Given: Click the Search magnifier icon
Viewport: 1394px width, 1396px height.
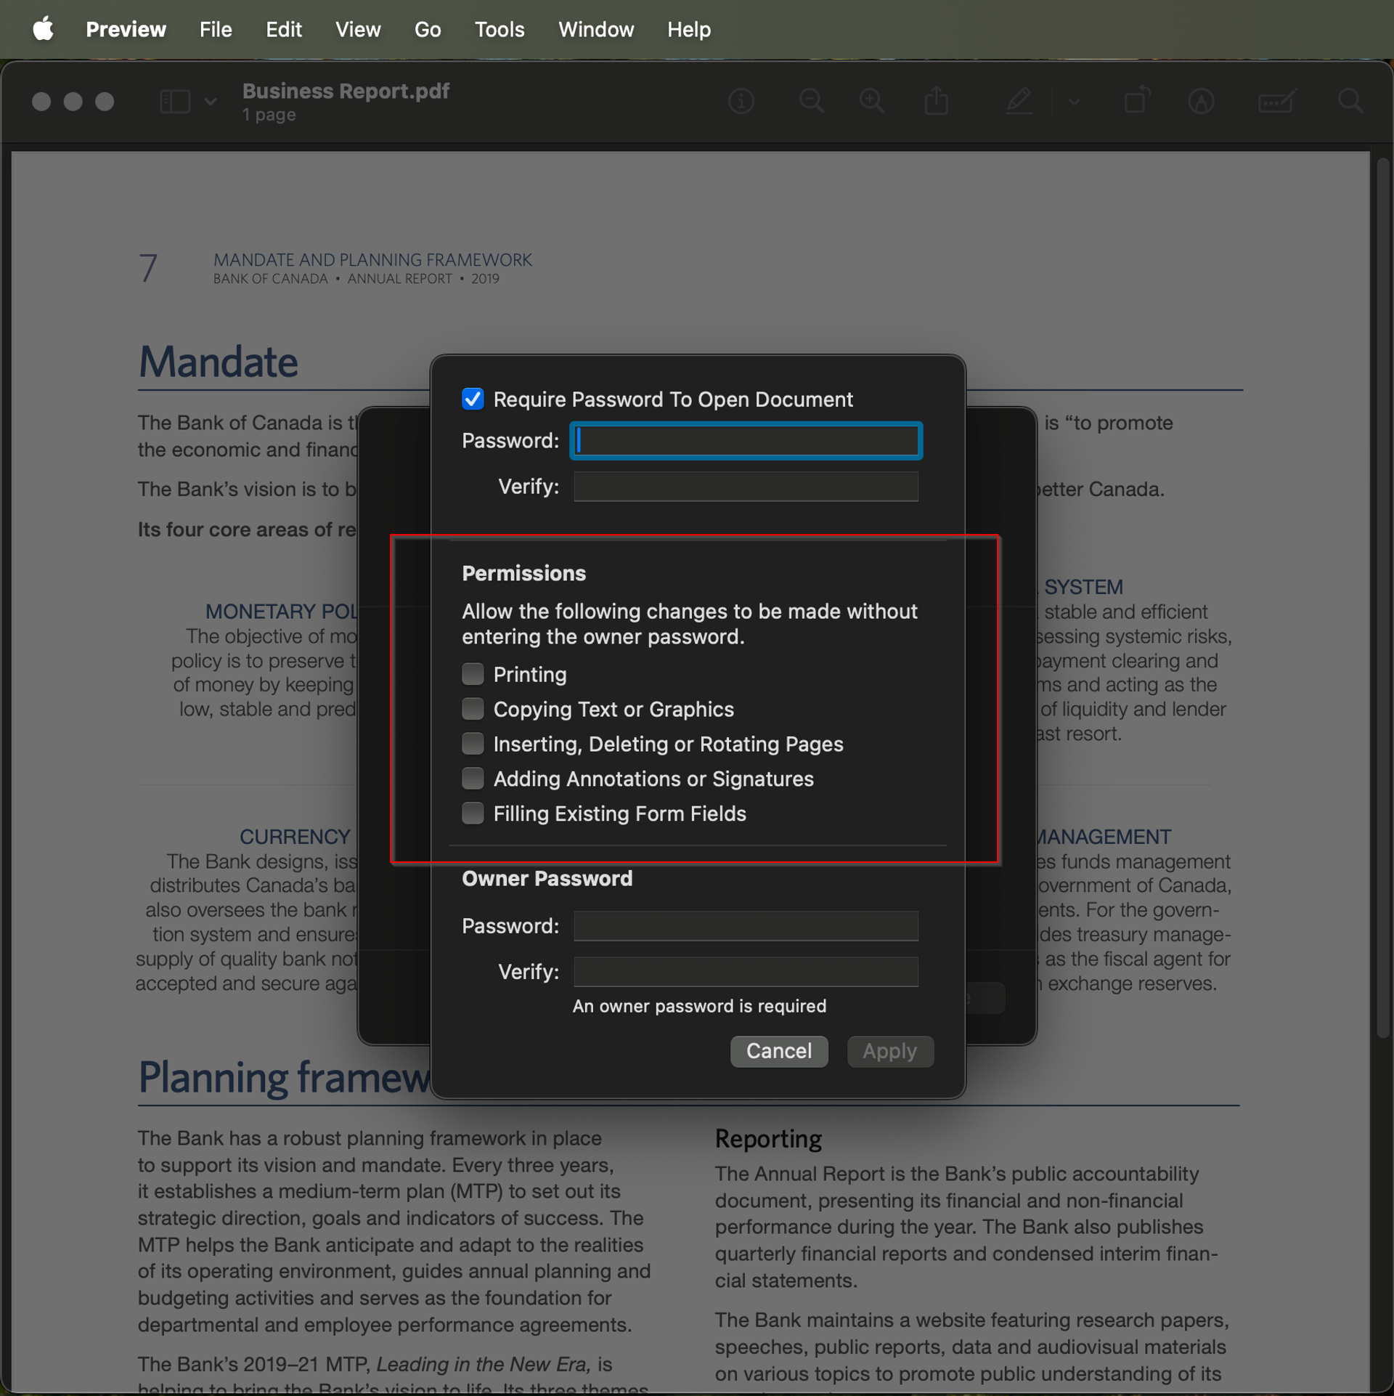Looking at the screenshot, I should click(1350, 101).
